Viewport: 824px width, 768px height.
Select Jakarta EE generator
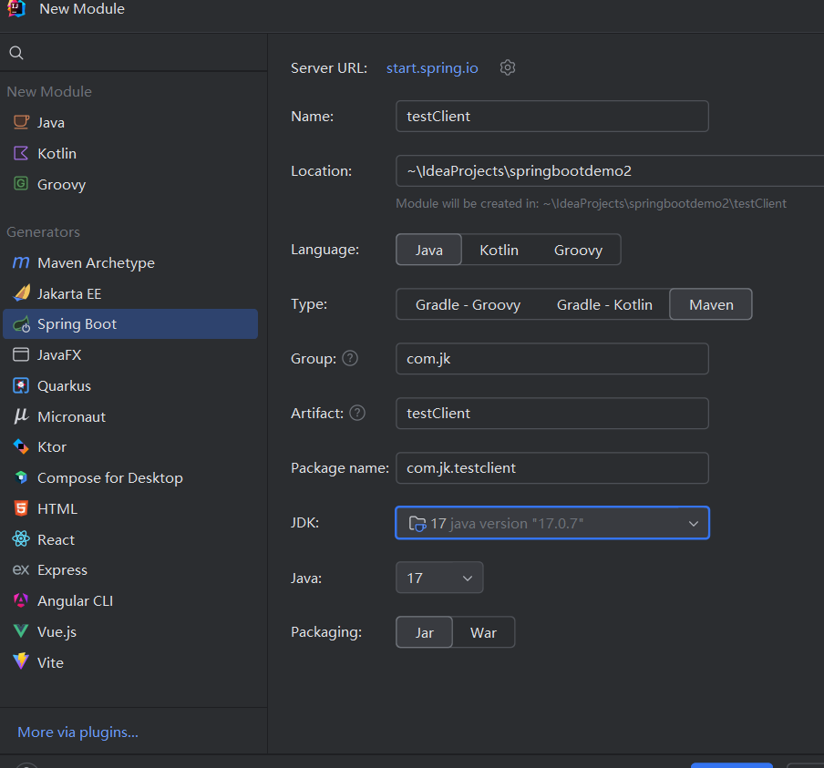[x=130, y=293]
